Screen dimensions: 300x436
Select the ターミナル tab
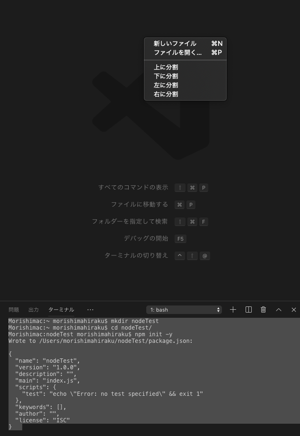coord(61,309)
